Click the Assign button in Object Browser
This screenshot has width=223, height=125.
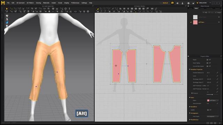(x=218, y=12)
